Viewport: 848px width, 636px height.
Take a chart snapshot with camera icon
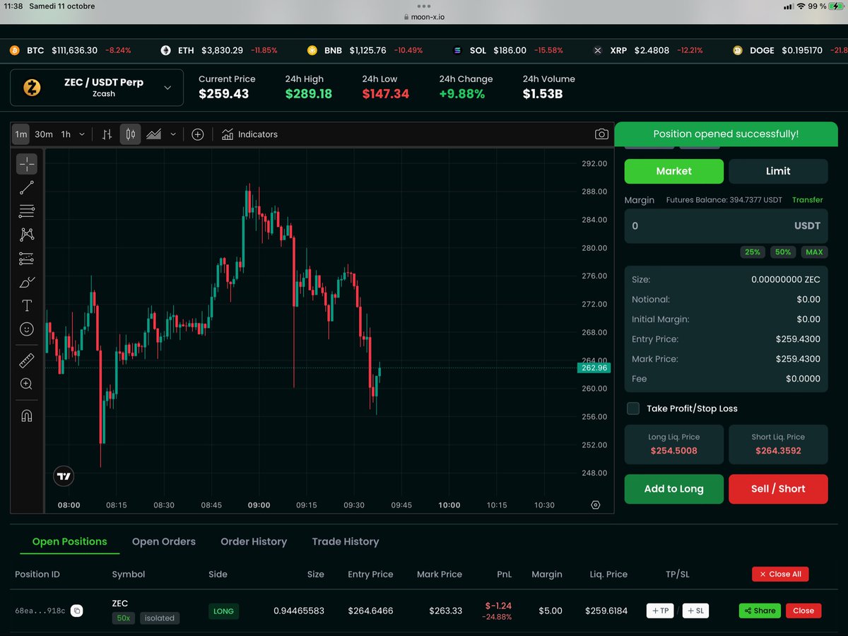(x=601, y=134)
